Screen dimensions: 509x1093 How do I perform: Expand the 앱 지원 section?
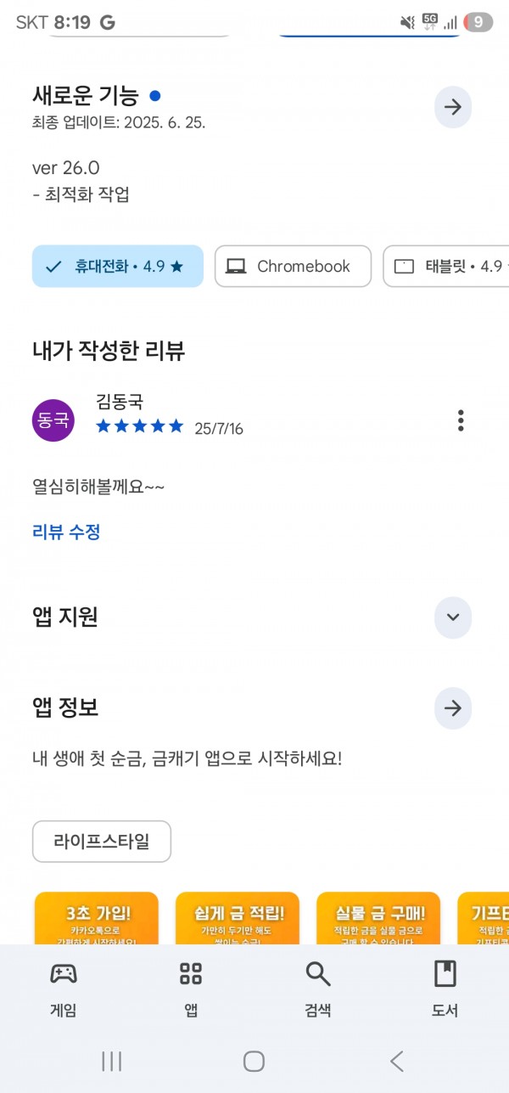453,617
